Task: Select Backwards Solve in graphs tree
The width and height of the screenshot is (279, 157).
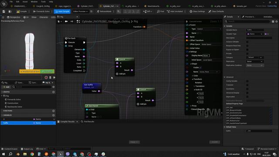Action: (14, 106)
